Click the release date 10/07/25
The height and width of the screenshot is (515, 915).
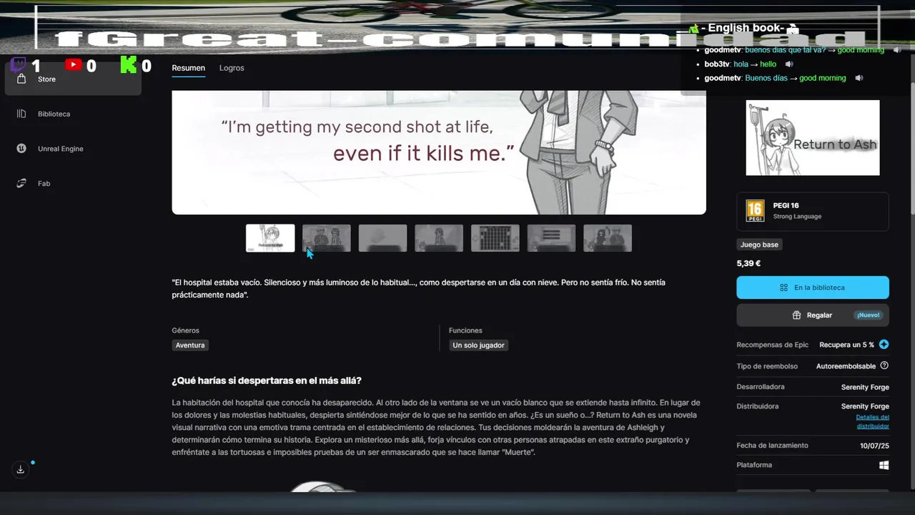tap(875, 446)
